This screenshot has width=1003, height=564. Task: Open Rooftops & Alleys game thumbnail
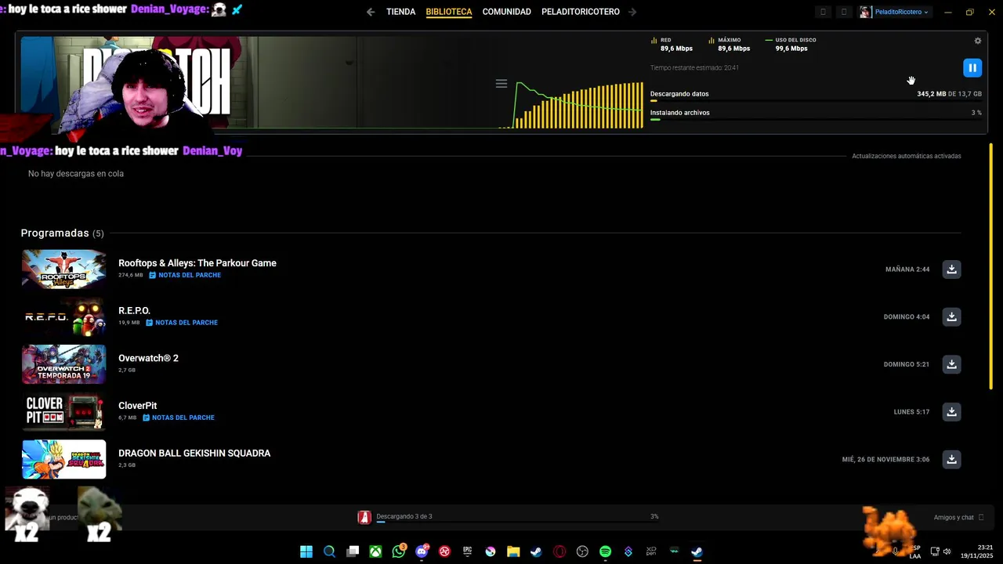pyautogui.click(x=63, y=269)
